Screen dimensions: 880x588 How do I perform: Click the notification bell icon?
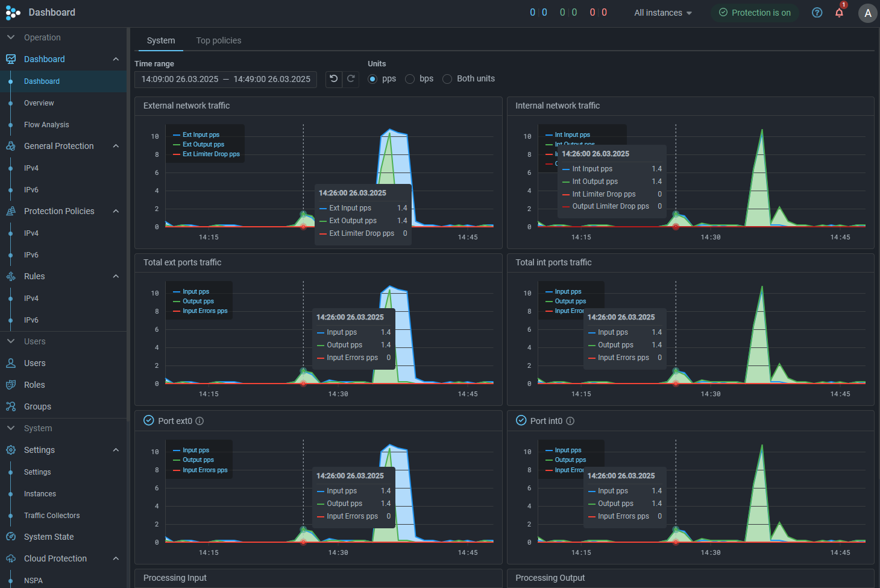point(839,13)
